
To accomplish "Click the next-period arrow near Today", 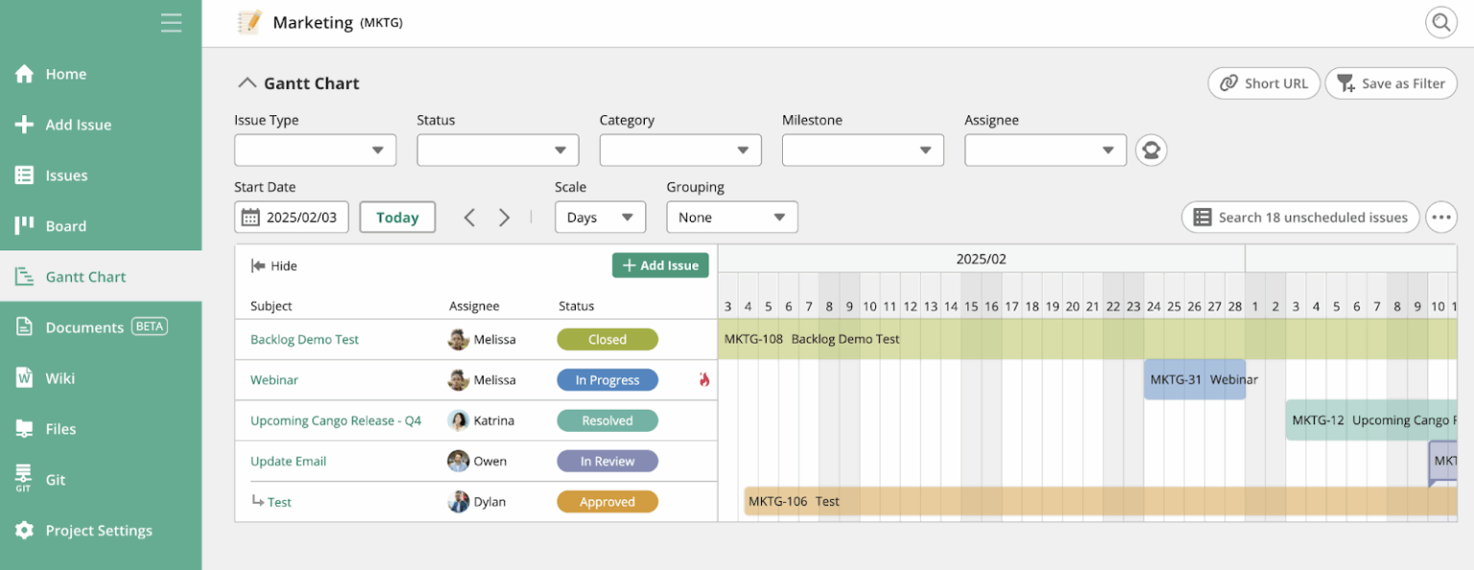I will click(504, 217).
